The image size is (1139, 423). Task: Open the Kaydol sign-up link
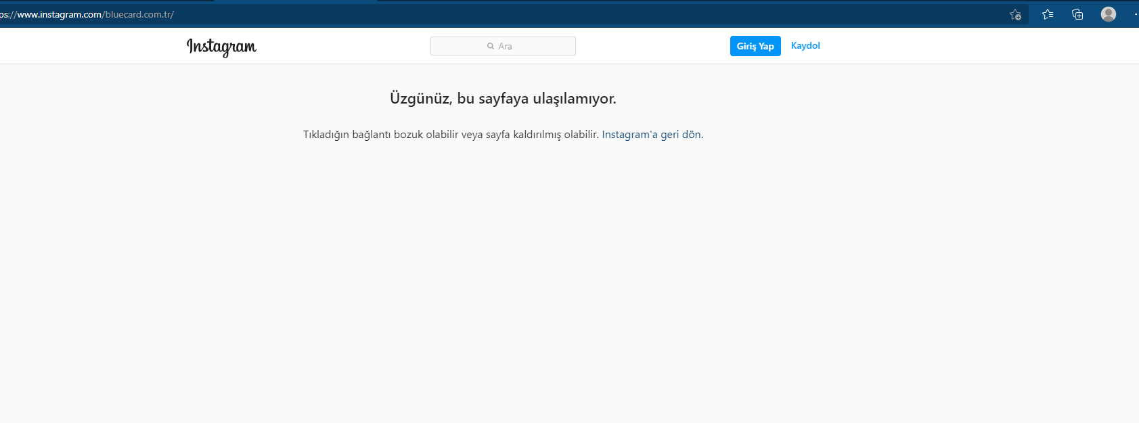pyautogui.click(x=805, y=45)
